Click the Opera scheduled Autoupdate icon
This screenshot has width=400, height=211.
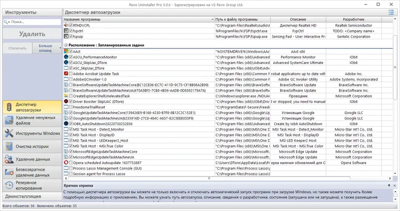[x=66, y=162]
